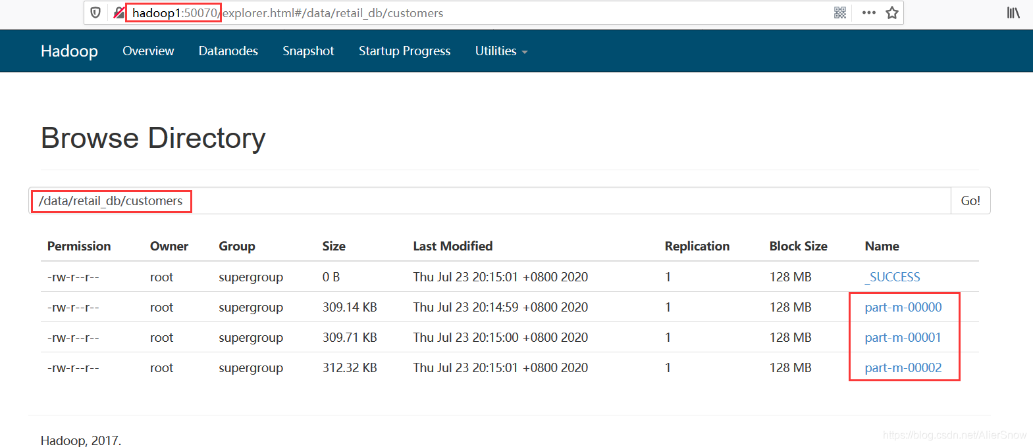Open the browser library icon

tap(1013, 12)
